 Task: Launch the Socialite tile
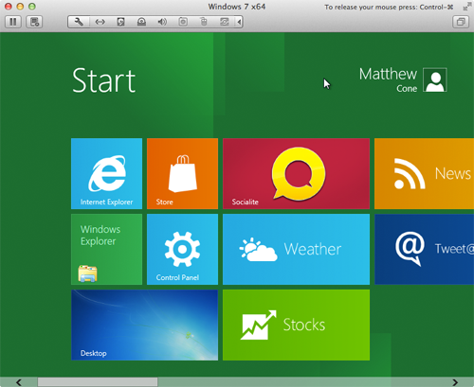(296, 173)
